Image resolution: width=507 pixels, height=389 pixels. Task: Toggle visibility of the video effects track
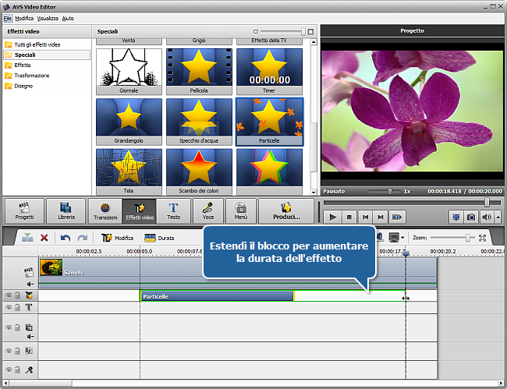click(x=8, y=296)
